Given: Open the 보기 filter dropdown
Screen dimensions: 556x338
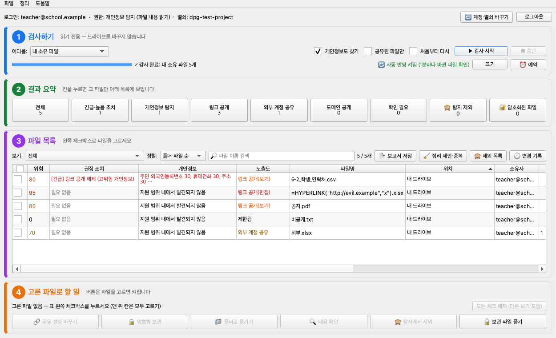Looking at the screenshot, I should point(85,156).
